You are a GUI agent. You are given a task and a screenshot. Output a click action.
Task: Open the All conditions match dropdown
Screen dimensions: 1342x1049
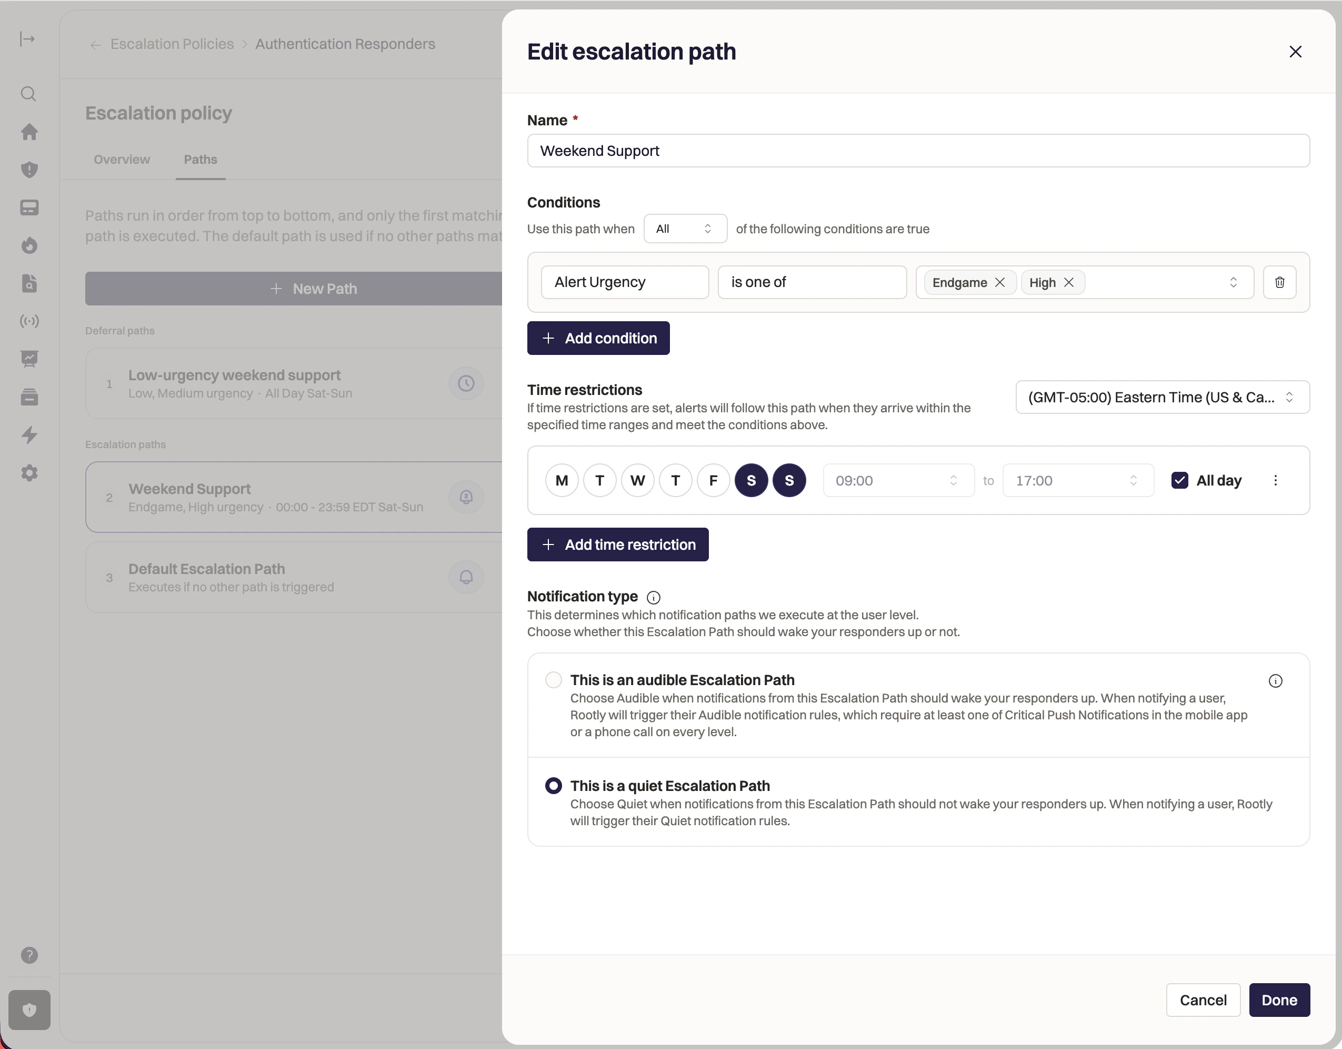(685, 229)
